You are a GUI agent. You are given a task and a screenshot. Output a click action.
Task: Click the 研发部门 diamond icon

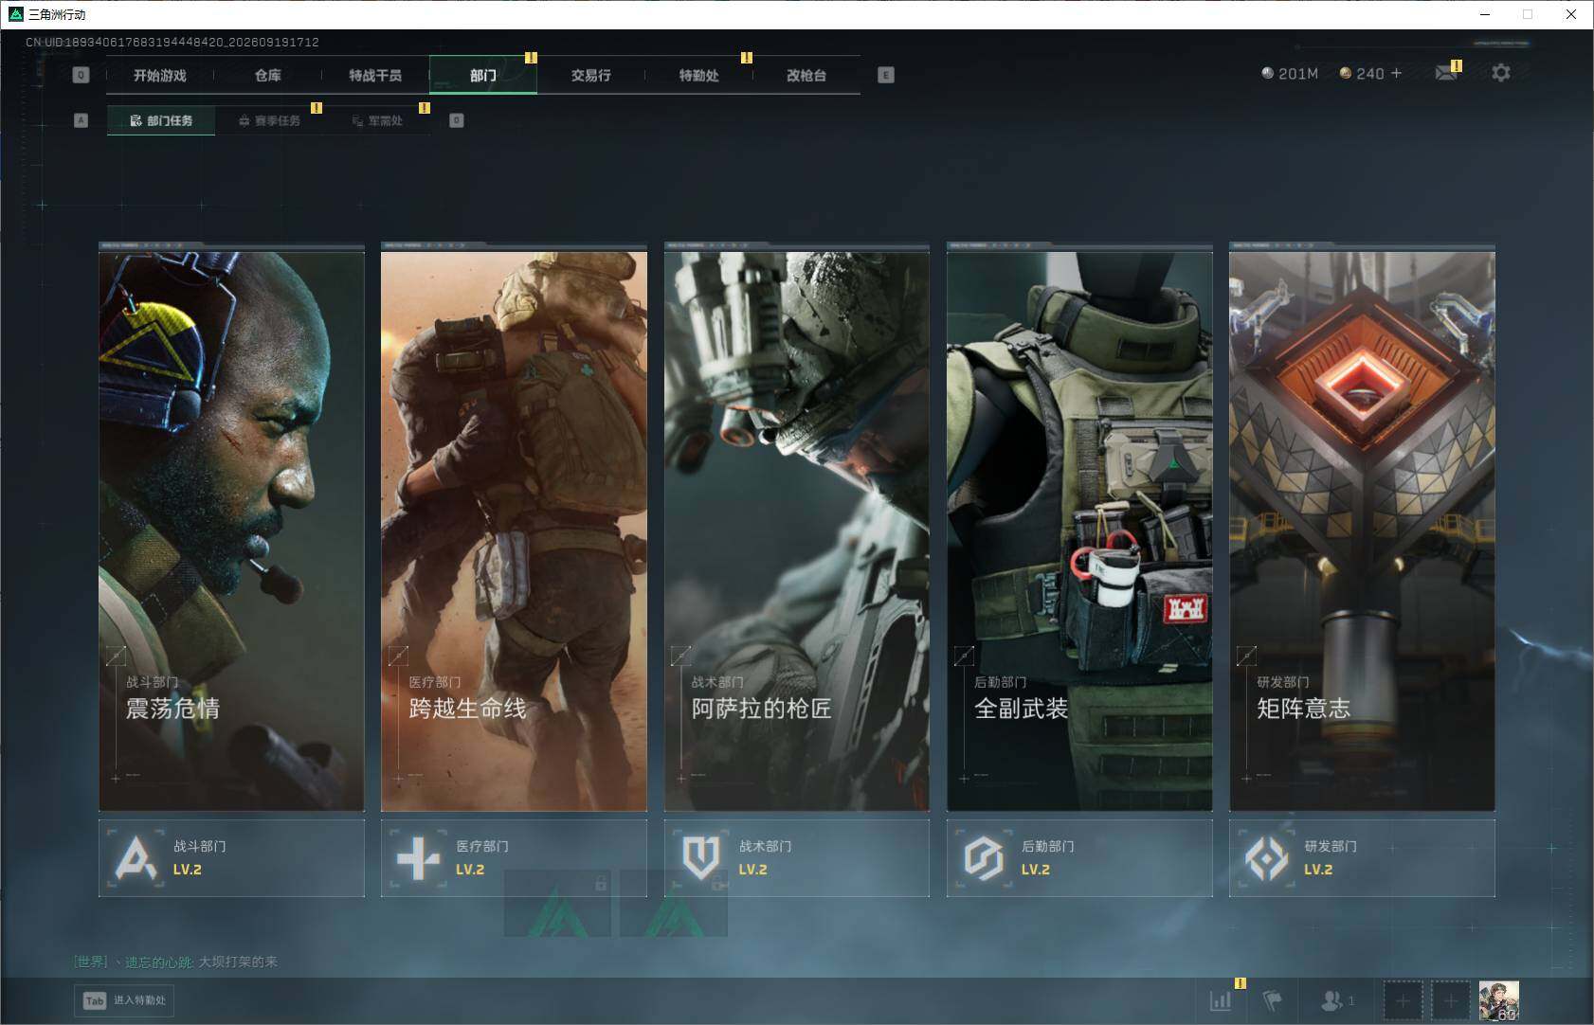pos(1266,858)
